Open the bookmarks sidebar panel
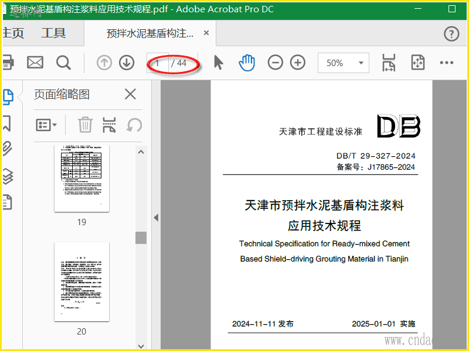Screen dimensions: 469x351 [7, 123]
